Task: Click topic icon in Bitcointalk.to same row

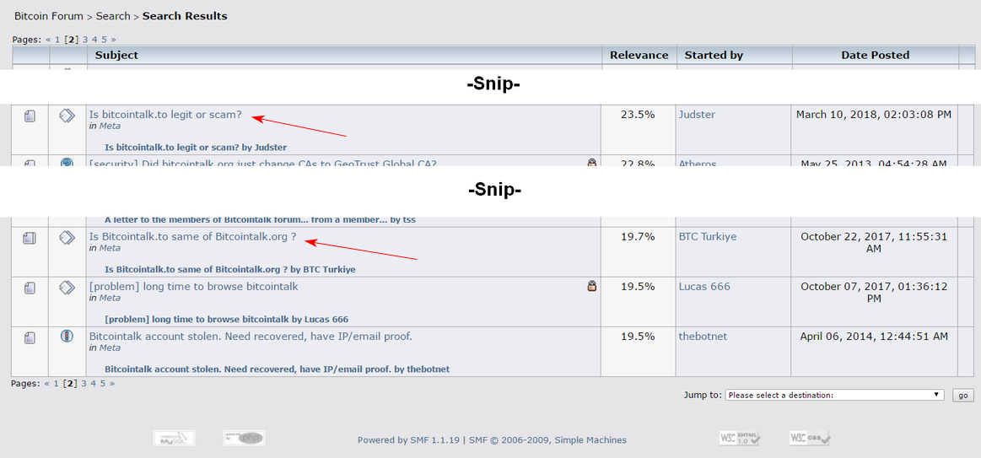Action: coord(30,238)
